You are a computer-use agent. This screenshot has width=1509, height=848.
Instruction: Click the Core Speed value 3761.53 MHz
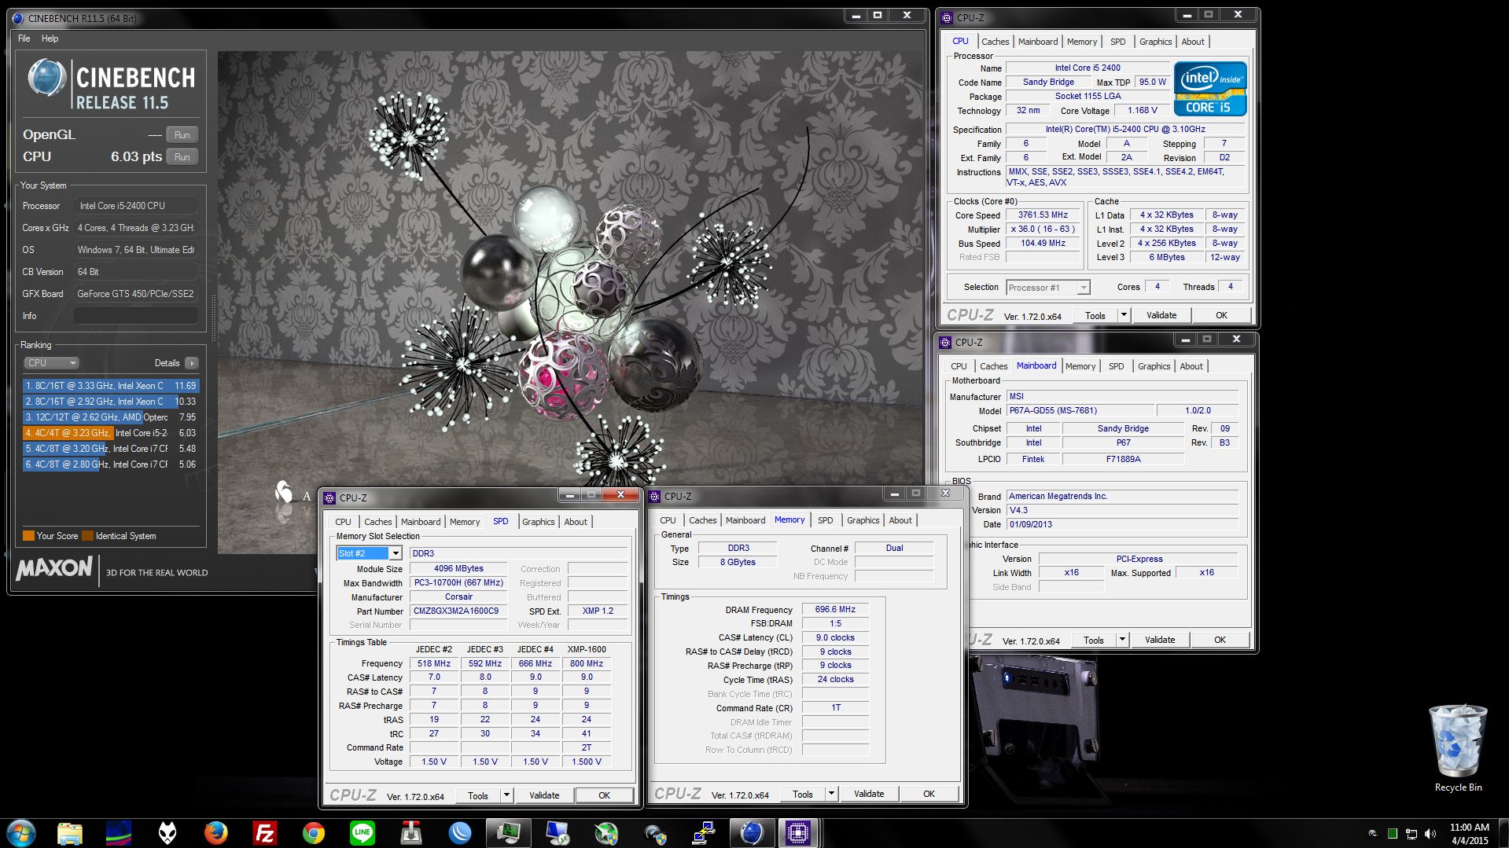[x=1043, y=215]
